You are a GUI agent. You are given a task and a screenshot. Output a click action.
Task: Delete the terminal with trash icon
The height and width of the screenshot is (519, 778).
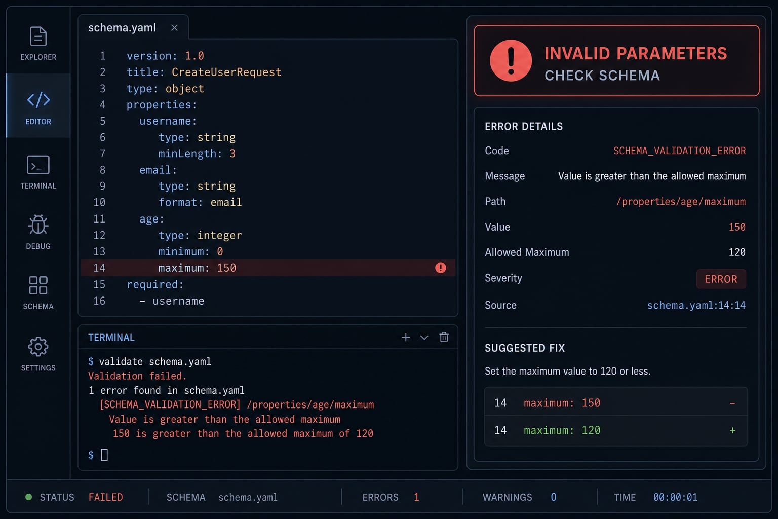(444, 337)
